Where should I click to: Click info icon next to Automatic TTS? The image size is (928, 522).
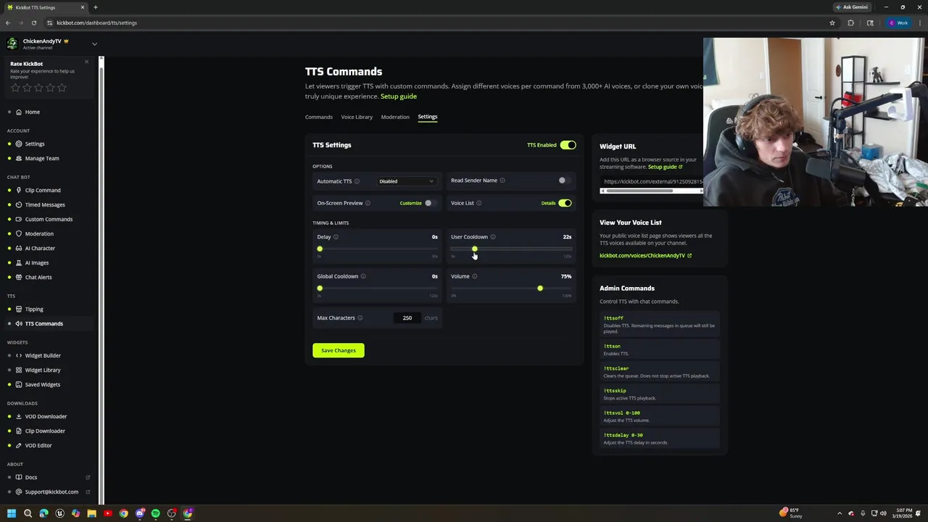pyautogui.click(x=357, y=181)
